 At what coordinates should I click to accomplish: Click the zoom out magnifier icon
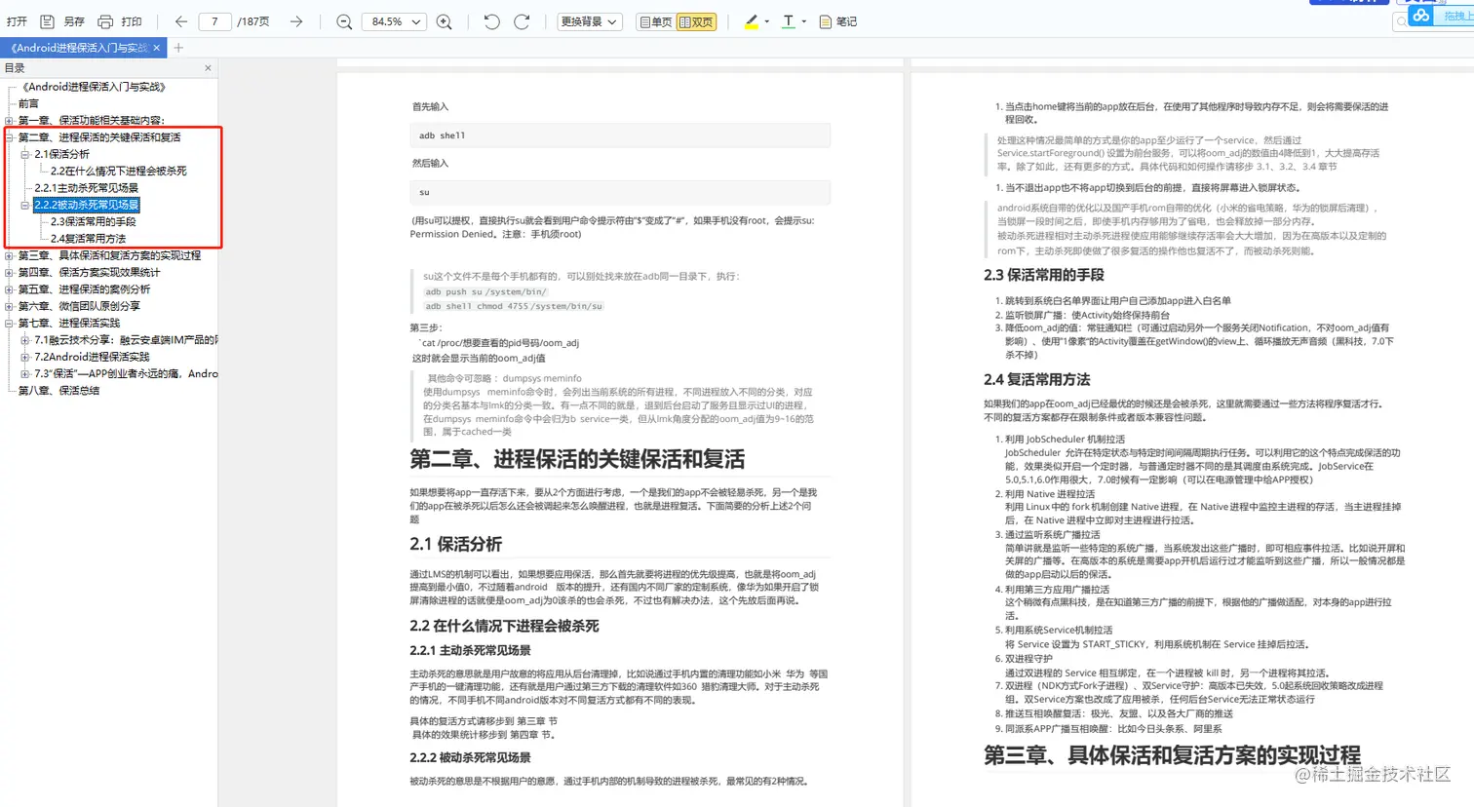pos(344,21)
